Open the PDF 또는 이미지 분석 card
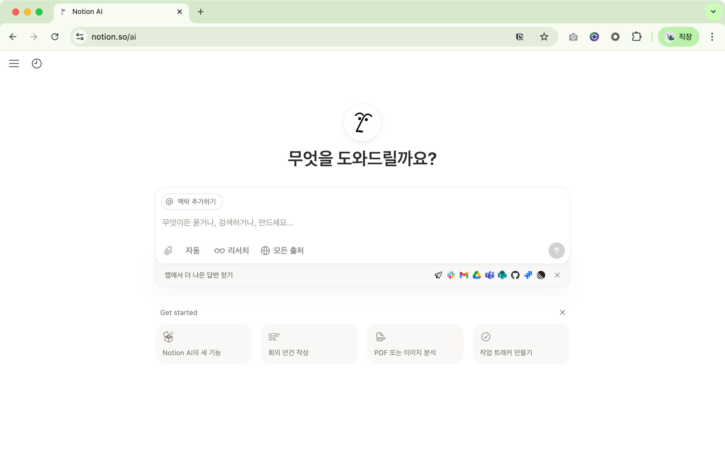Viewport: 725px width, 468px height. coord(415,344)
